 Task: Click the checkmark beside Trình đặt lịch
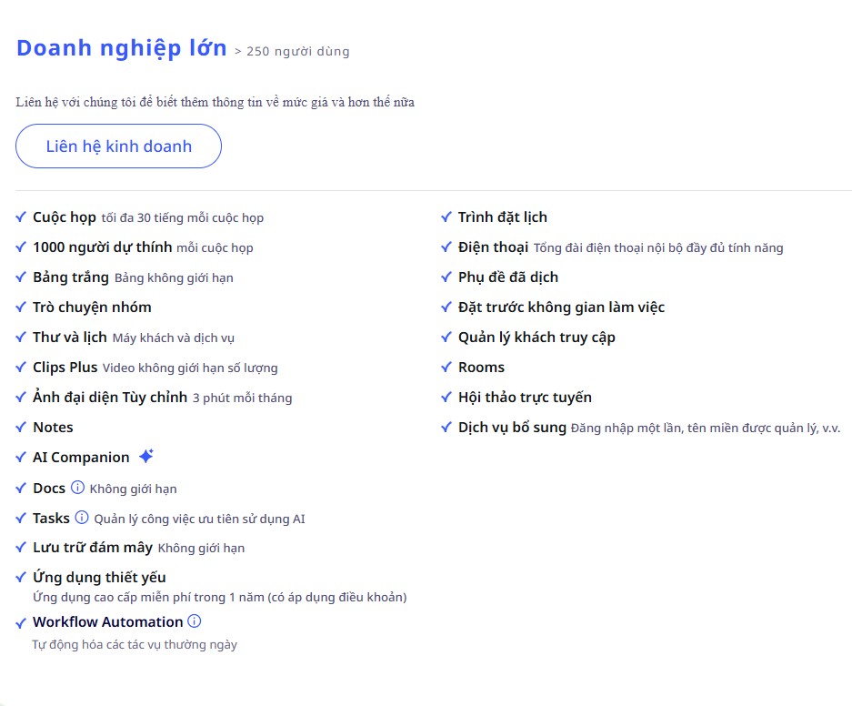tap(446, 217)
